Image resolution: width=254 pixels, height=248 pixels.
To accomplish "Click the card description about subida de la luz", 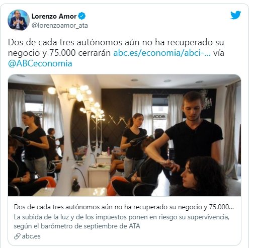I will 121,221.
